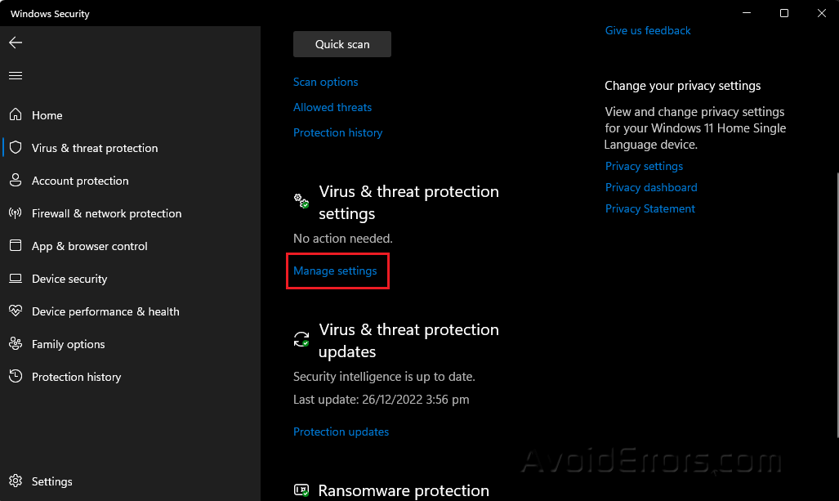Open the Settings gear at bottom left
Screen dimensions: 839x501
[x=51, y=481]
